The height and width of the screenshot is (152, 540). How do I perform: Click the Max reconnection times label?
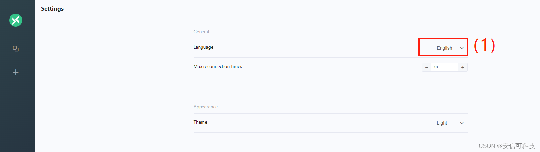click(218, 66)
